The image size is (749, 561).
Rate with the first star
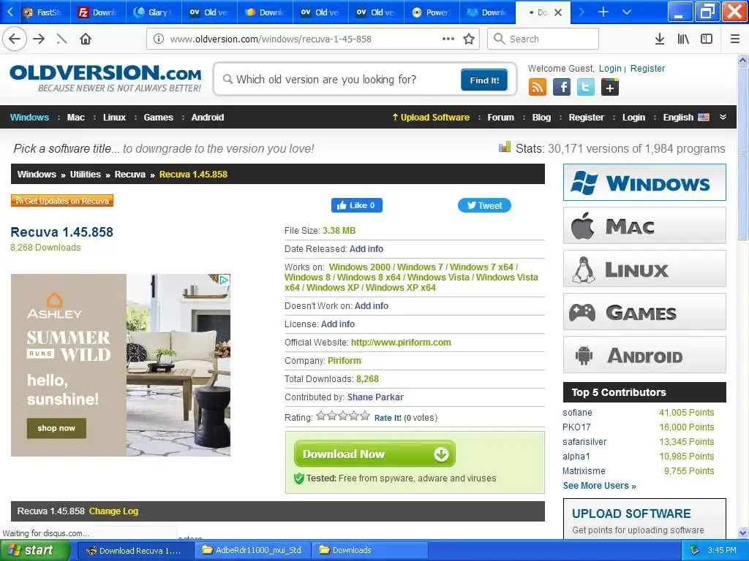click(321, 416)
